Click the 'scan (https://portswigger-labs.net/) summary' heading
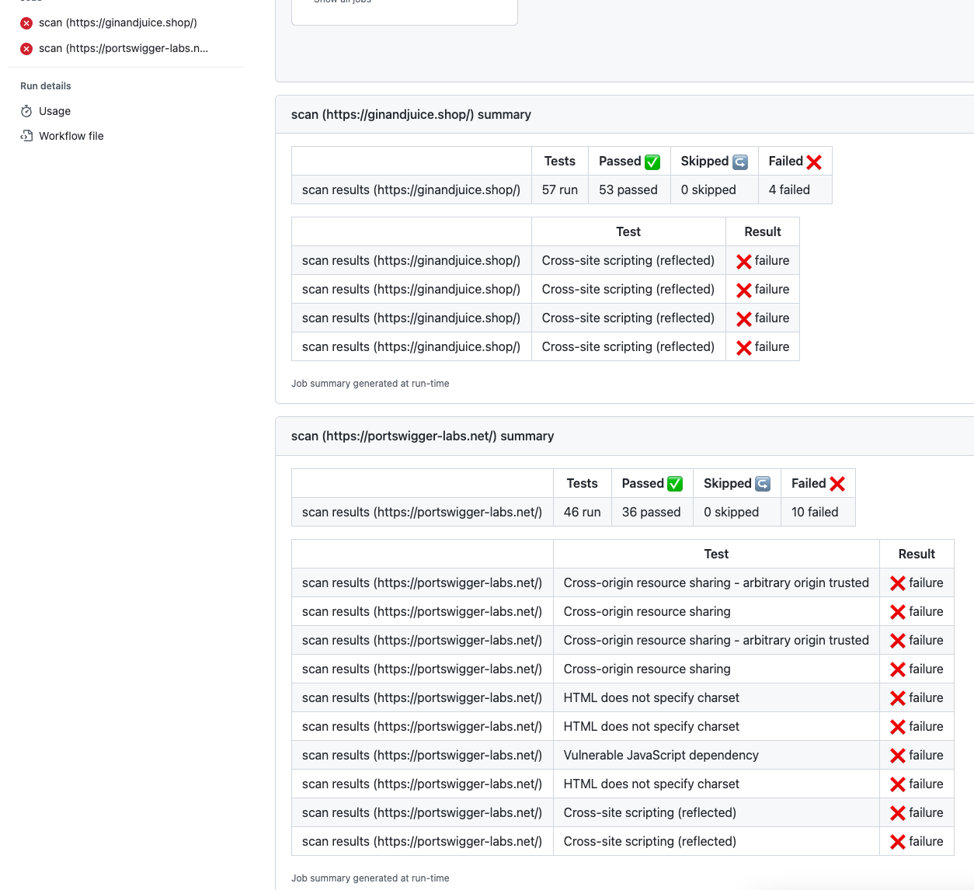974x890 pixels. 423,436
